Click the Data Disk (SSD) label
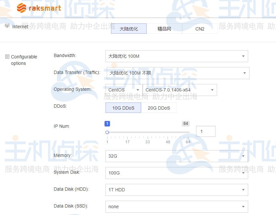The image size is (276, 215). (x=71, y=206)
